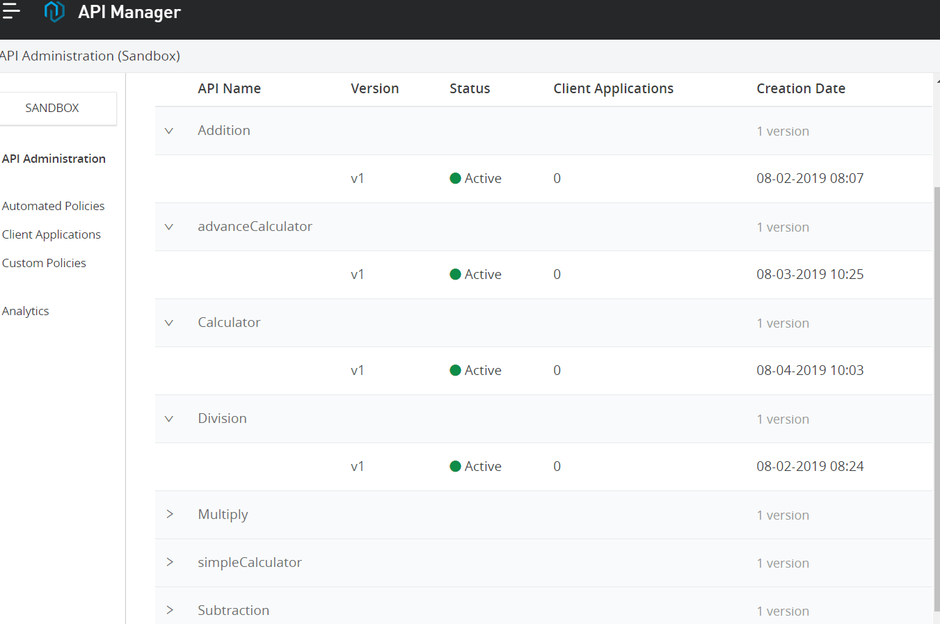Open Custom Policies from the sidebar

[44, 262]
